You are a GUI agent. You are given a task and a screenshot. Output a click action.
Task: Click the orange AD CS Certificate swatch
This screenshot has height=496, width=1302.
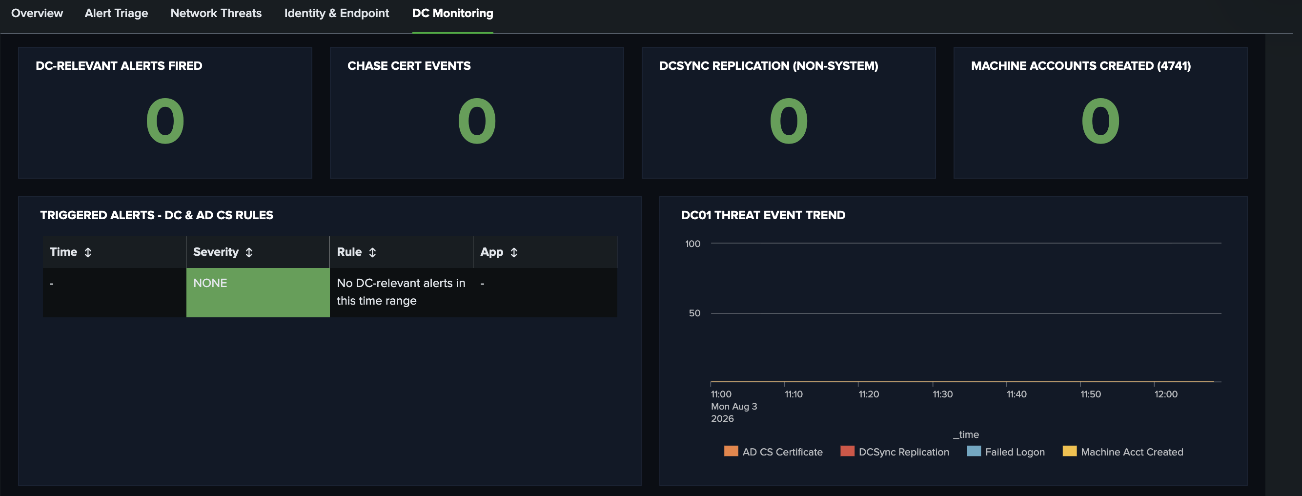[x=731, y=451]
